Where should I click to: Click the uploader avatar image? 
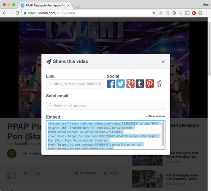pyautogui.click(x=12, y=154)
